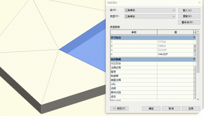Select the B value 1000.0
This screenshot has height=117, width=204.
(x=175, y=46)
